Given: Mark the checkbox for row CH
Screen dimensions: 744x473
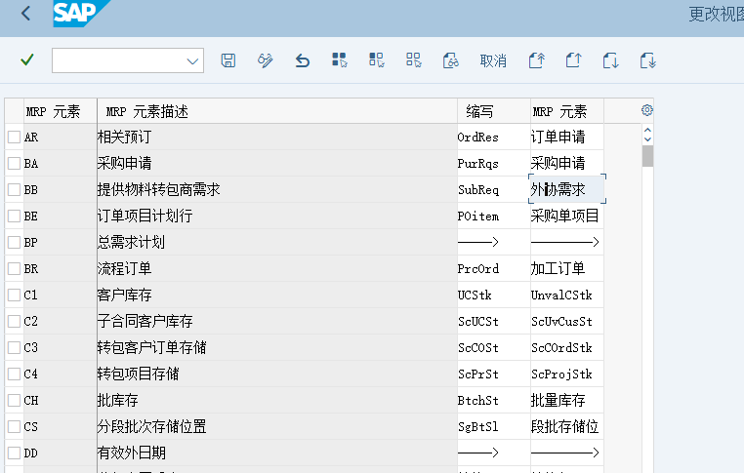Looking at the screenshot, I should click(x=14, y=400).
